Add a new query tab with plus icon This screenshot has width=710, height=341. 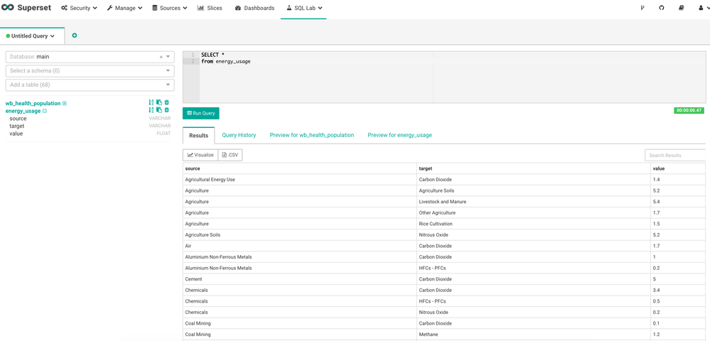[75, 36]
